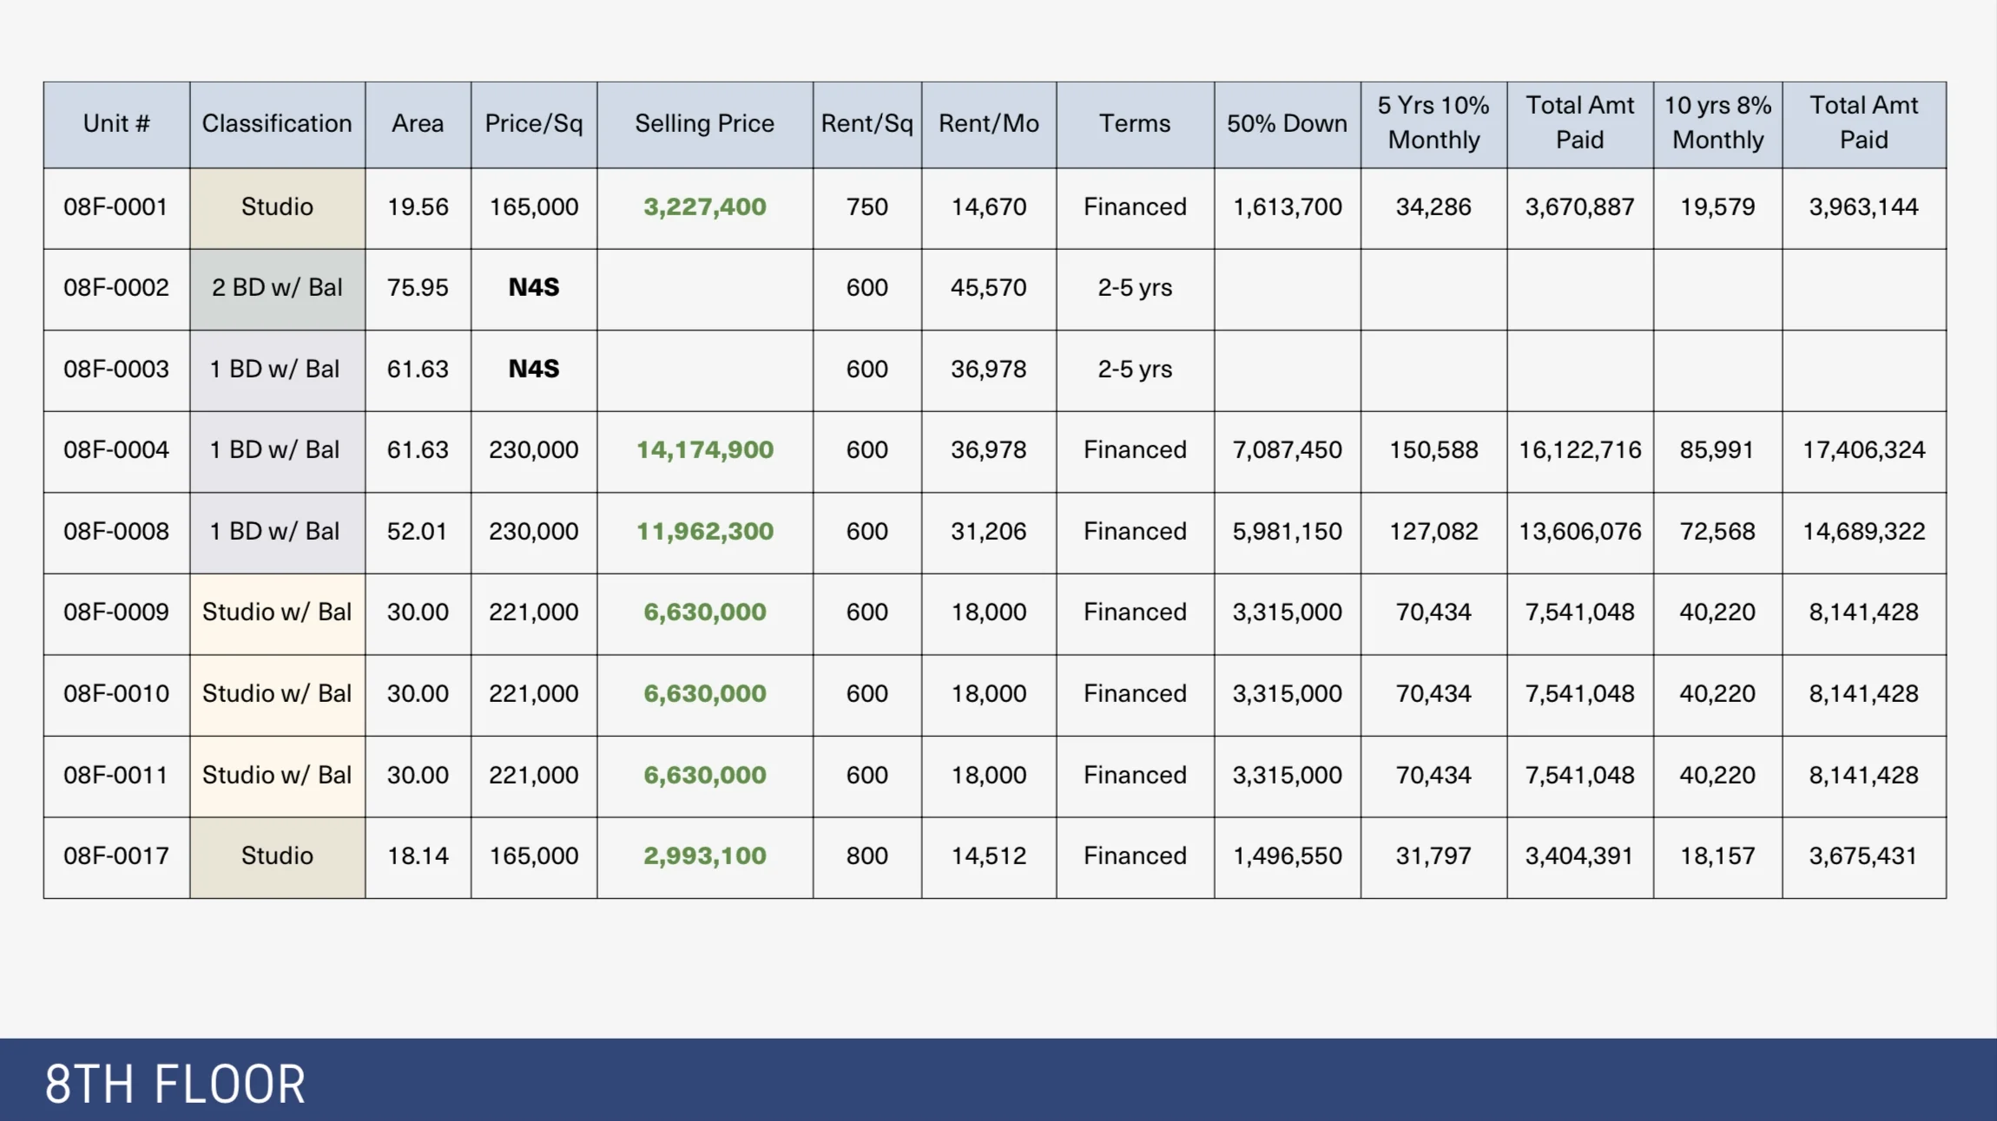Click the 2 BD w/ Bal classification cell
This screenshot has width=1997, height=1121.
click(x=277, y=287)
